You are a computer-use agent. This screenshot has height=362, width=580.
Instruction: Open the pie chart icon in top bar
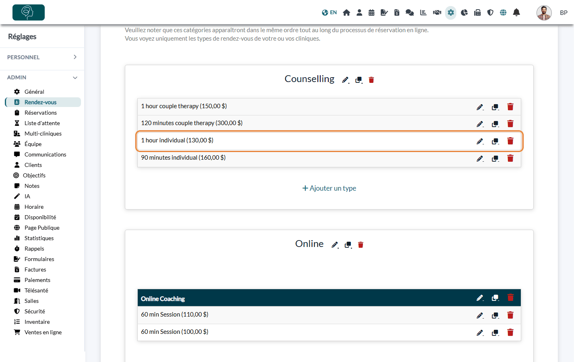(x=464, y=12)
